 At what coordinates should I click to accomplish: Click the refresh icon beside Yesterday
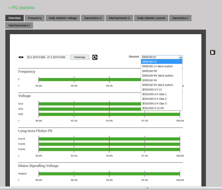[95, 57]
